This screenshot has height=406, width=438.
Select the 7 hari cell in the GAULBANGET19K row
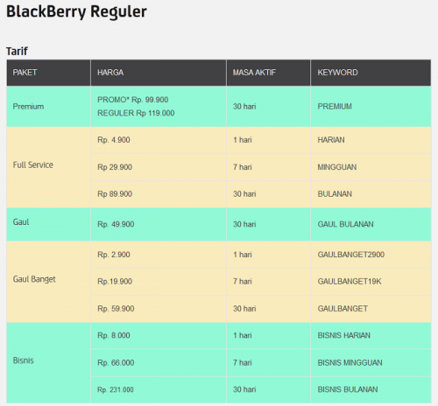click(268, 282)
